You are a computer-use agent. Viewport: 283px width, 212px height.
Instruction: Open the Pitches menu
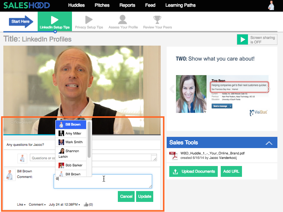tap(102, 5)
